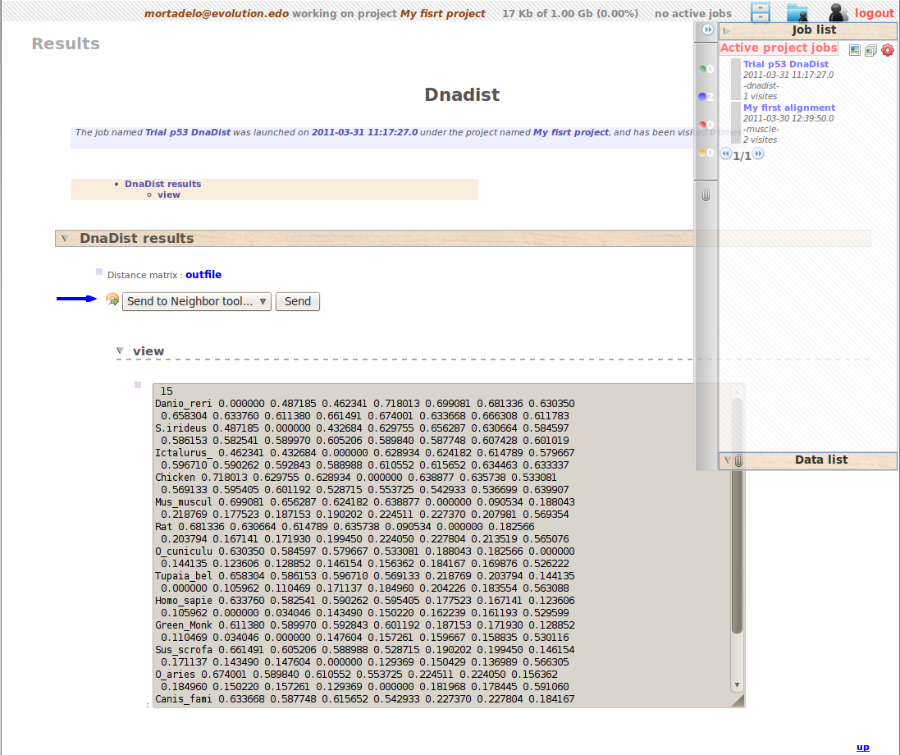Click the red gear settings icon
This screenshot has height=755, width=900.
tap(887, 50)
